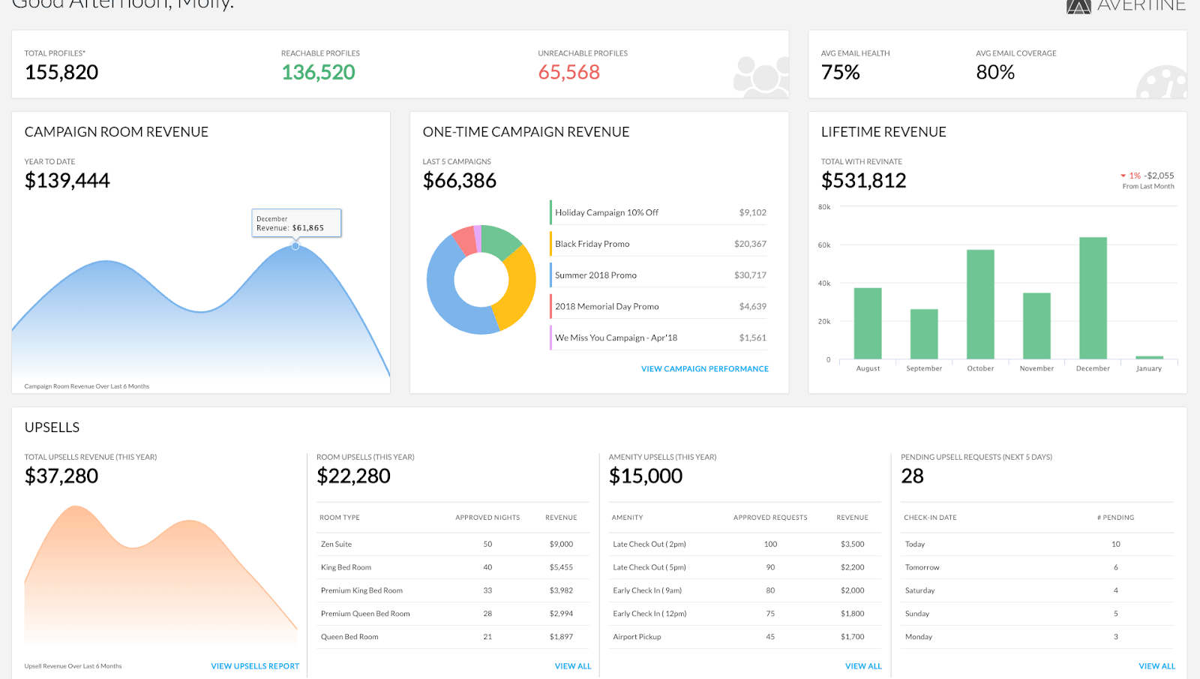This screenshot has height=679, width=1200.
Task: Click the red down-trend arrow beside 1%
Action: [x=1123, y=176]
